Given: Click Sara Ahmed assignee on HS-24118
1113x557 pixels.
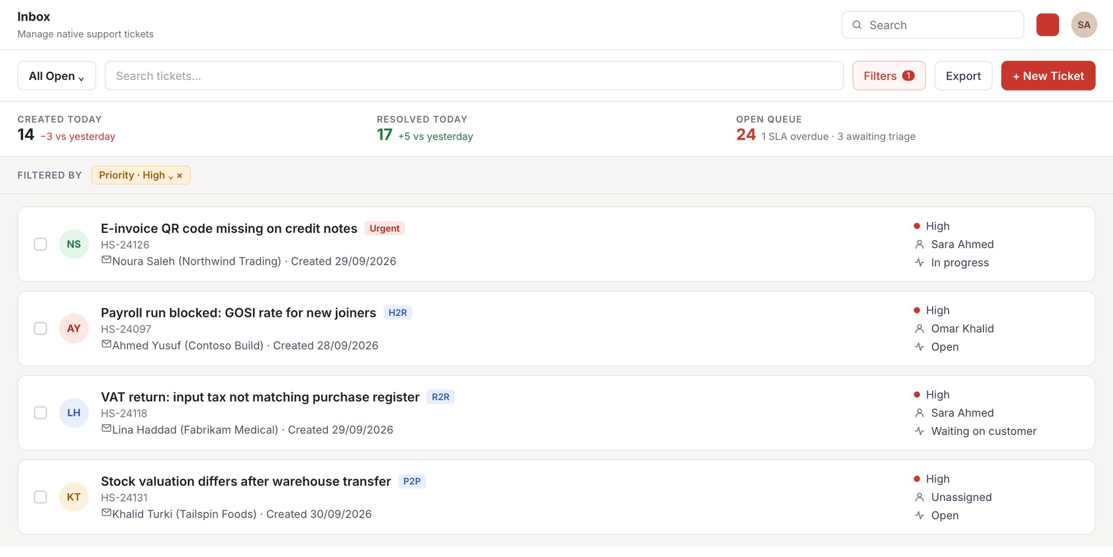Looking at the screenshot, I should (962, 413).
